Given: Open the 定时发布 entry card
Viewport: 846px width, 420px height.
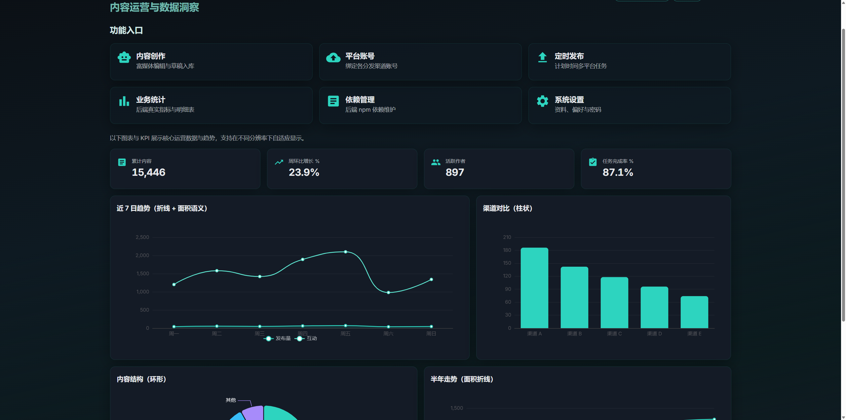Looking at the screenshot, I should tap(629, 62).
